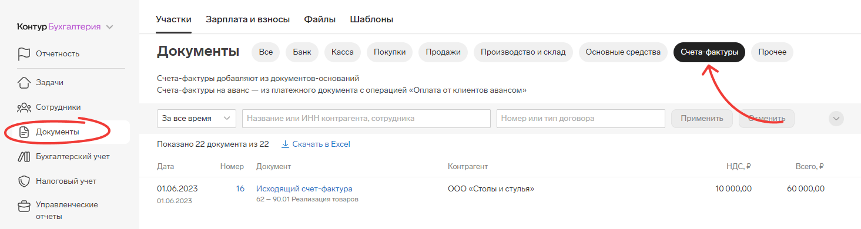Viewport: 861px width, 229px height.
Task: Click the «62 — 90.01 Реализация товаров» subtitle
Action: (307, 200)
